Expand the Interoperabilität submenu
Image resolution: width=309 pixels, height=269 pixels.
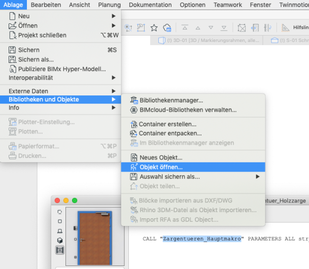tap(61, 78)
